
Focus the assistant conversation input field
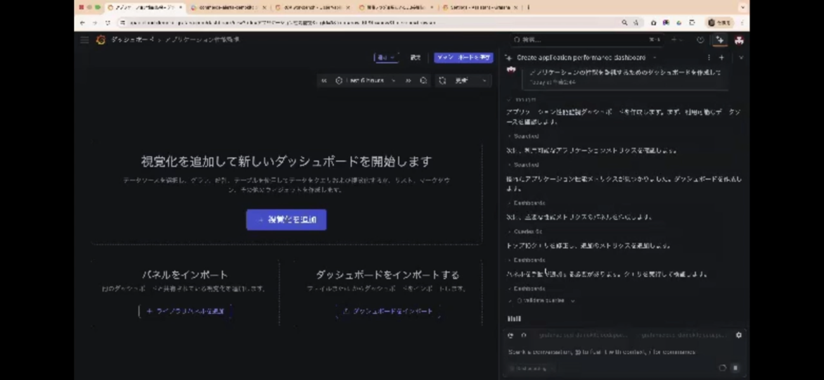tap(608, 352)
